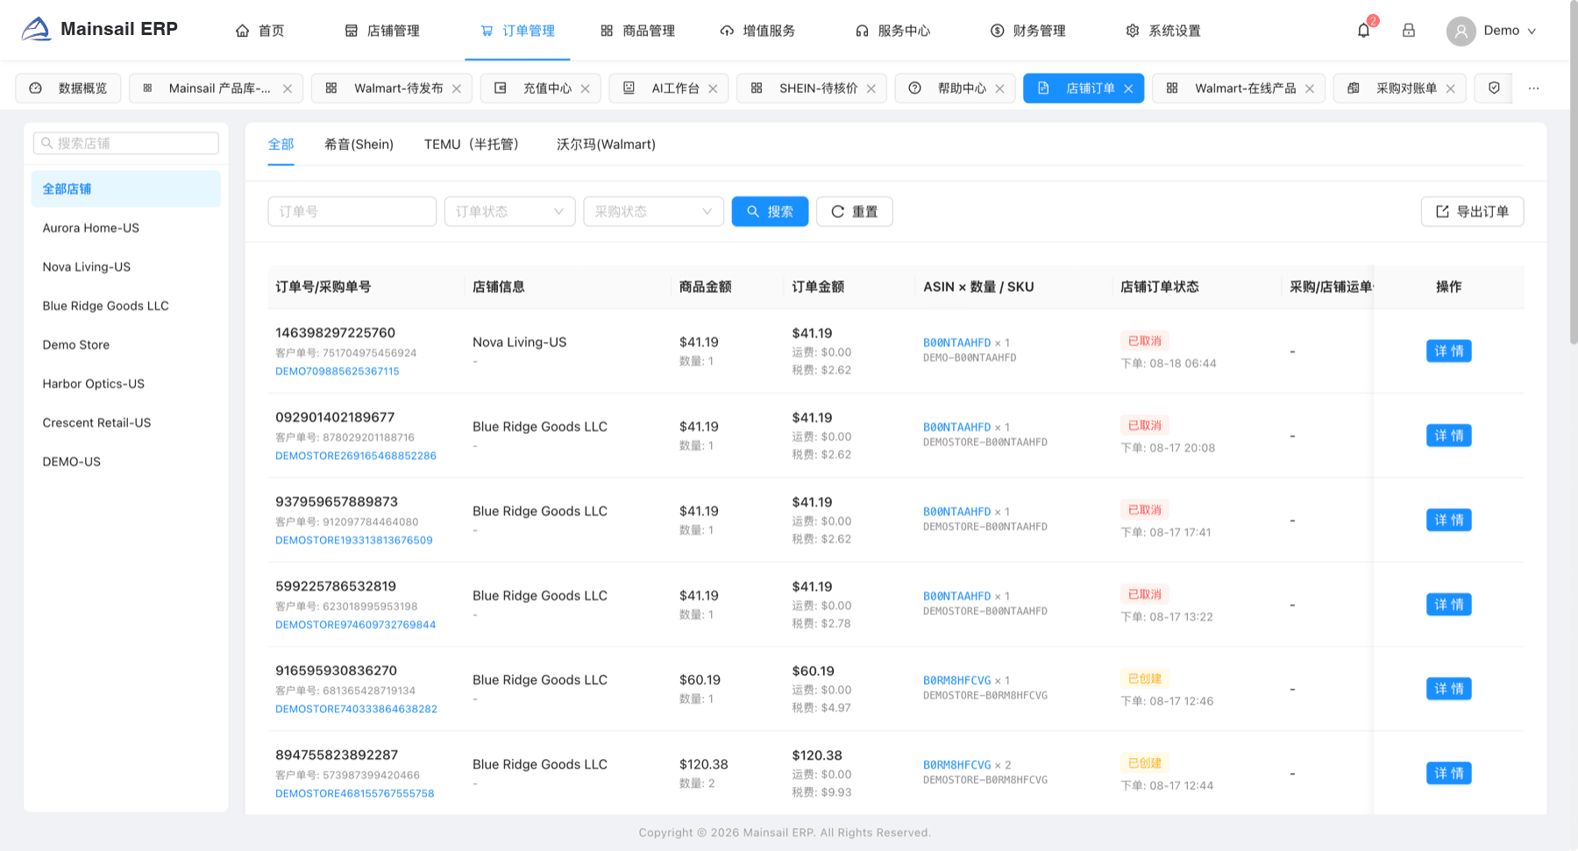Click the lock screen icon
The height and width of the screenshot is (851, 1578).
point(1409,31)
